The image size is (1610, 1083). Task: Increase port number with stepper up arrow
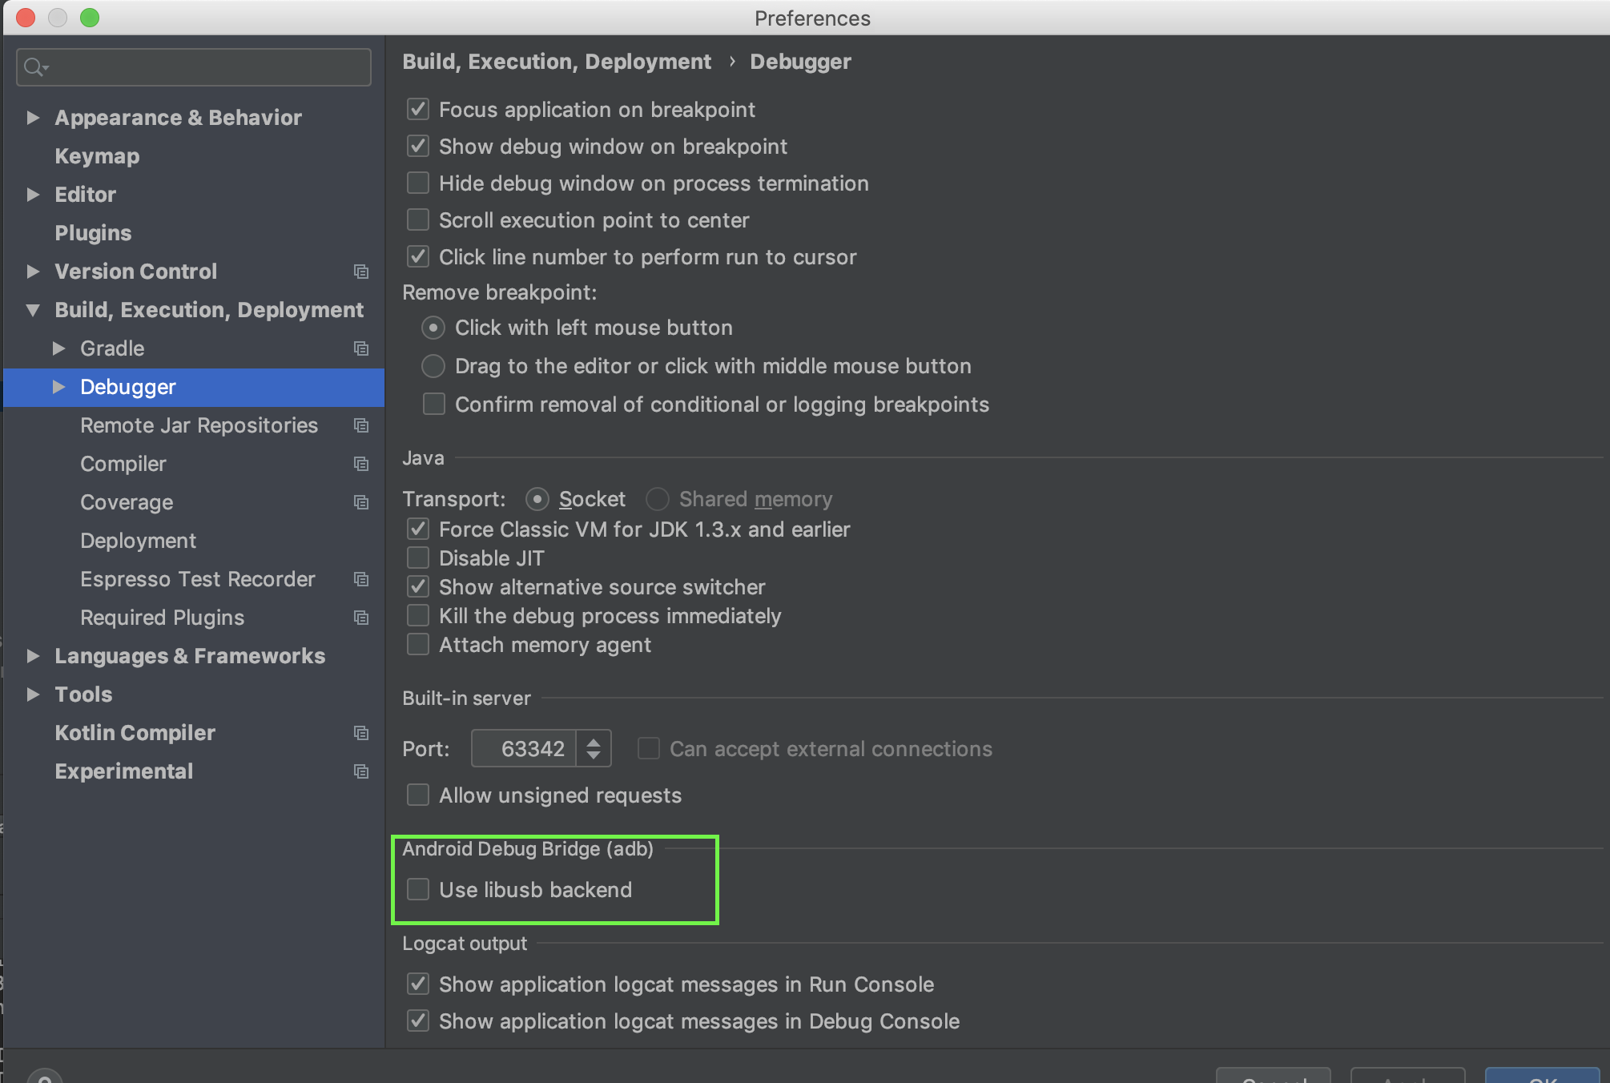point(594,742)
